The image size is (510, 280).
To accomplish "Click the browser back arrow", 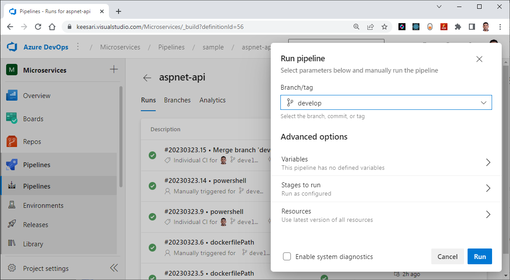I will [x=10, y=27].
